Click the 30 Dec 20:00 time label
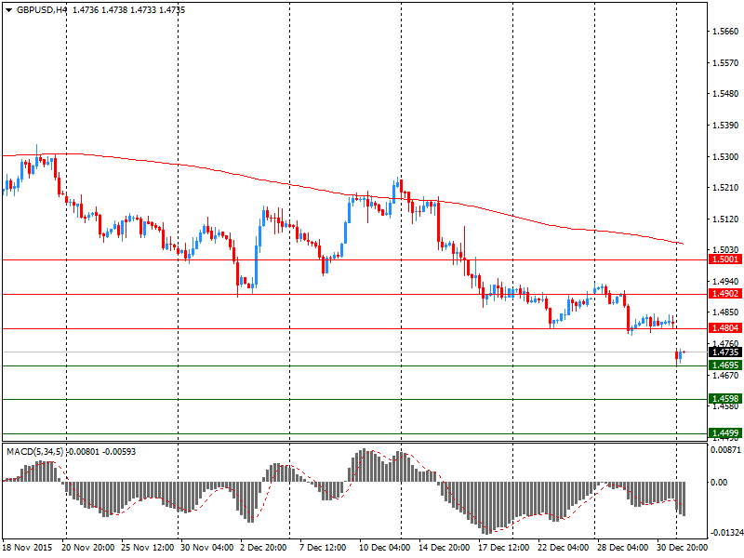The image size is (744, 558). [x=682, y=547]
